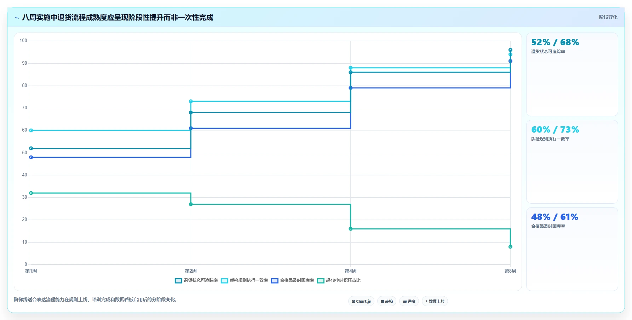Screen dimensions: 632x320
Task: Click 第2周 data point at value 68
Action: coord(191,113)
